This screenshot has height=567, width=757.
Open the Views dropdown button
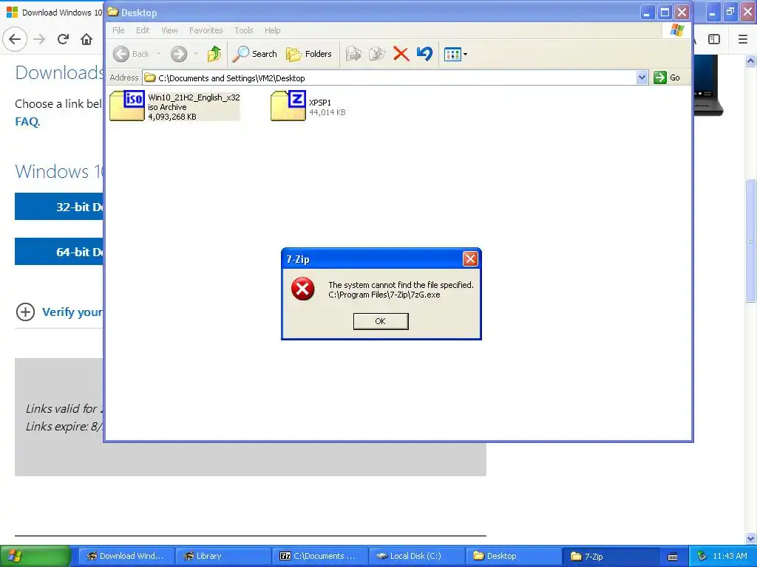click(x=455, y=55)
